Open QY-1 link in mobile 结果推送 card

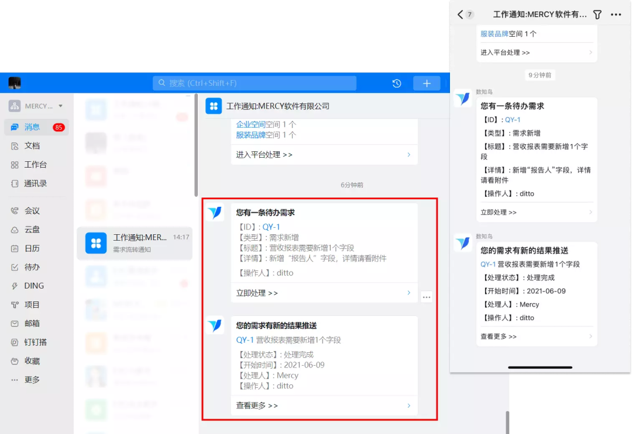point(488,264)
